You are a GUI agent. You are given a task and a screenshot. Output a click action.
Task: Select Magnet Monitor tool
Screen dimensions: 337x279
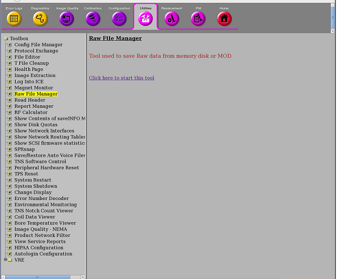tap(34, 88)
